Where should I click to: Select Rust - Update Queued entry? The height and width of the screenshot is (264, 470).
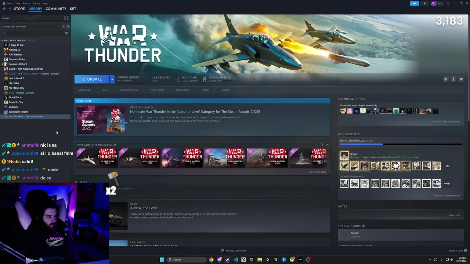[21, 93]
